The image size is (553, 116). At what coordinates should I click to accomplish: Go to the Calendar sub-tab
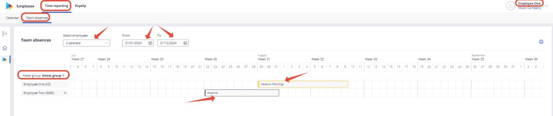tap(12, 18)
